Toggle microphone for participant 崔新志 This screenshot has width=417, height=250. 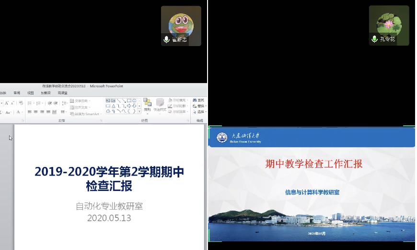tap(167, 39)
